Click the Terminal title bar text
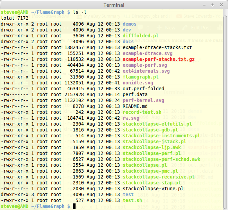 coord(114,5)
